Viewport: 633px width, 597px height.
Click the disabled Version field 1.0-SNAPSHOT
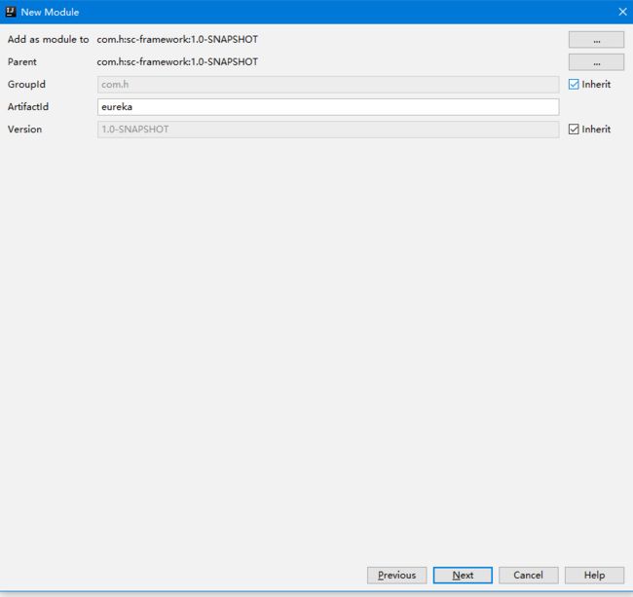click(328, 130)
